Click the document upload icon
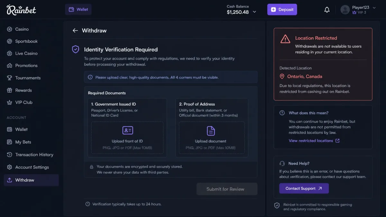This screenshot has height=217, width=386. (x=211, y=131)
